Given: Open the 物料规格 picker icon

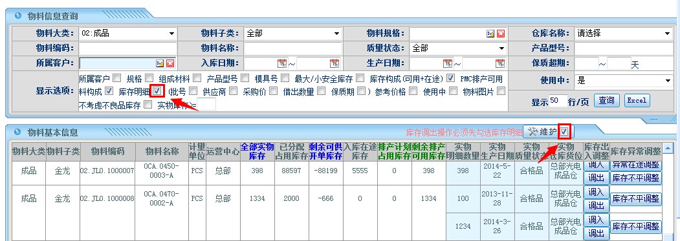Looking at the screenshot, I should tap(490, 34).
